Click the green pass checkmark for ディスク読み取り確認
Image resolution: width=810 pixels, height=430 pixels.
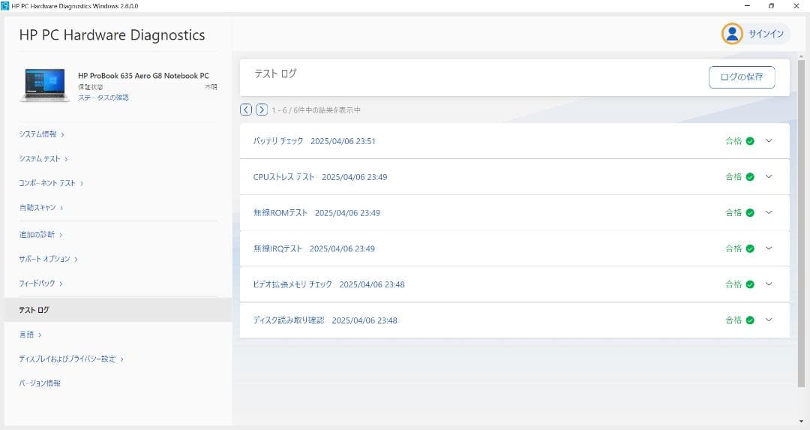749,320
